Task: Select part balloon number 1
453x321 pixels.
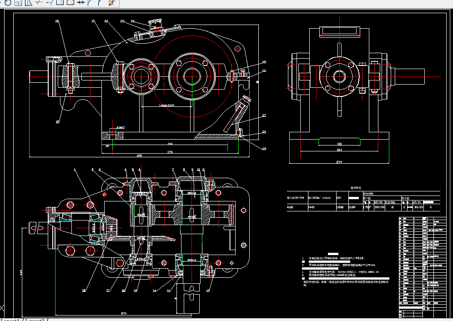Action: [75, 170]
